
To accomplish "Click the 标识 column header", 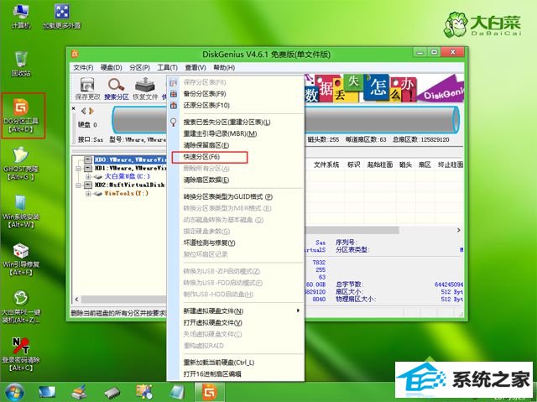I will pyautogui.click(x=354, y=164).
